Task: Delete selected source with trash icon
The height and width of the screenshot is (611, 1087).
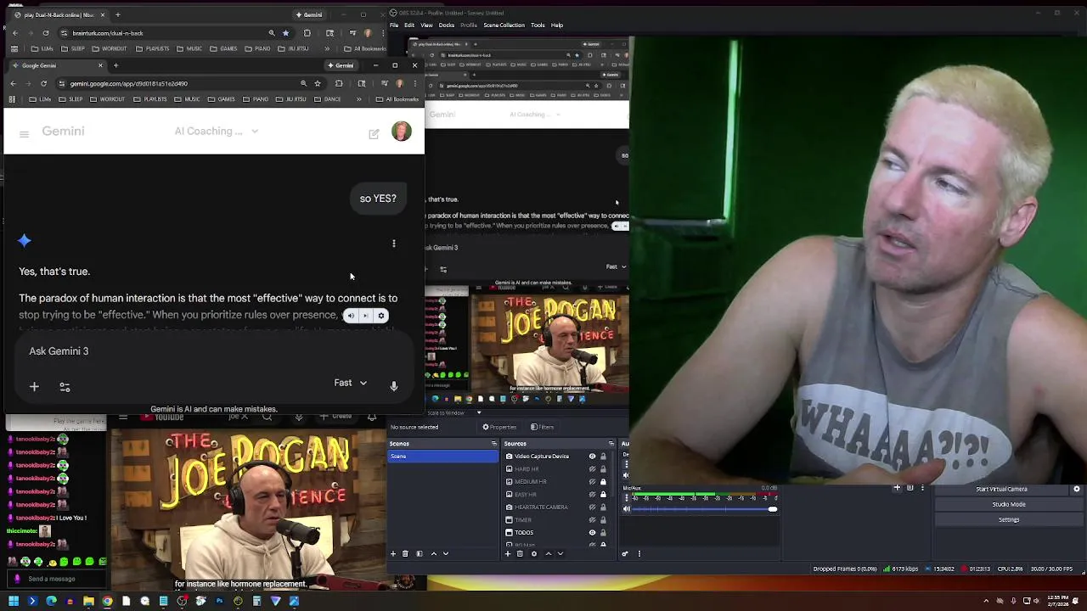Action: pos(521,553)
